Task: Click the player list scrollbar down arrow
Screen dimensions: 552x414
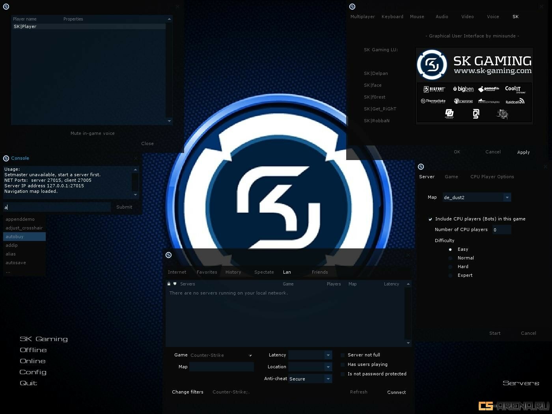Action: pos(169,121)
